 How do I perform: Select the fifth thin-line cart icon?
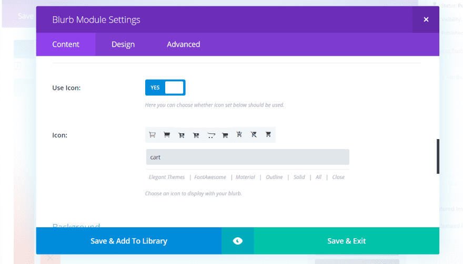[x=211, y=135]
